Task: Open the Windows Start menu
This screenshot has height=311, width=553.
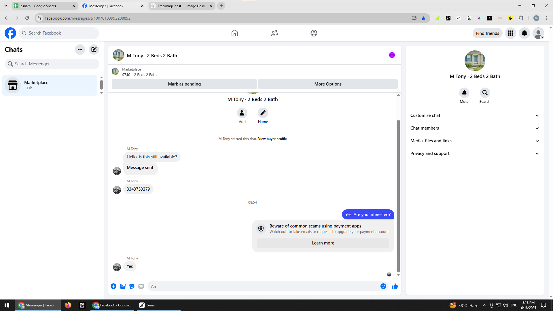Action: pos(7,305)
